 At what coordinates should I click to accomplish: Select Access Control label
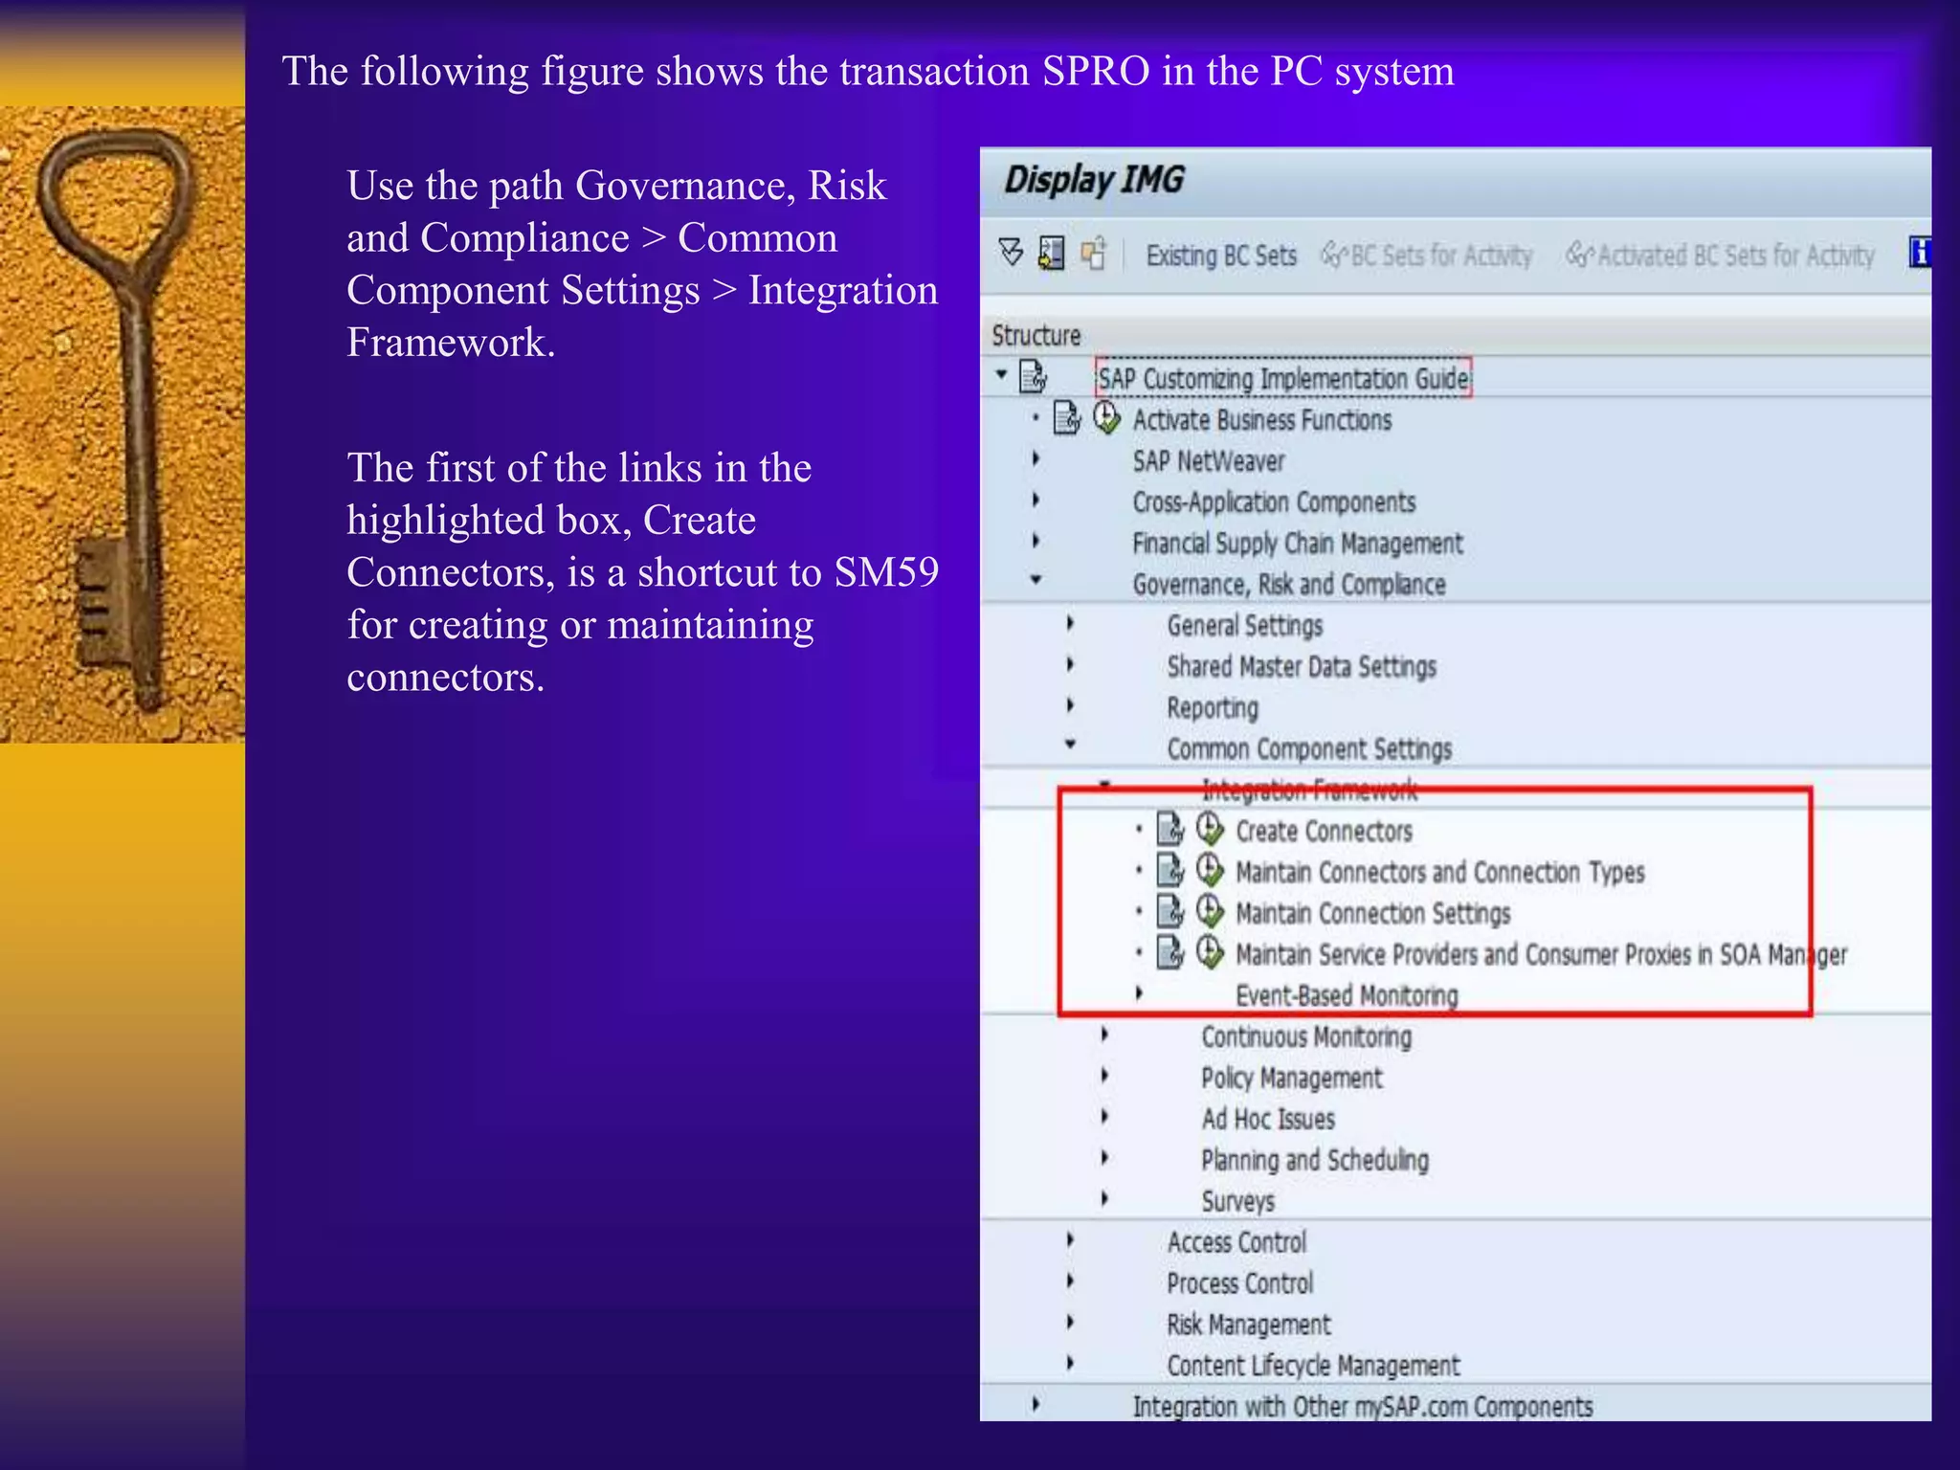pos(1236,1242)
